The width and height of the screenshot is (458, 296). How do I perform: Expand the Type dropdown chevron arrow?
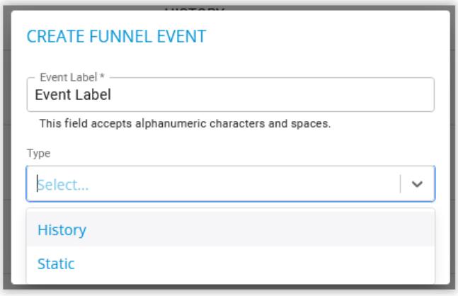417,184
